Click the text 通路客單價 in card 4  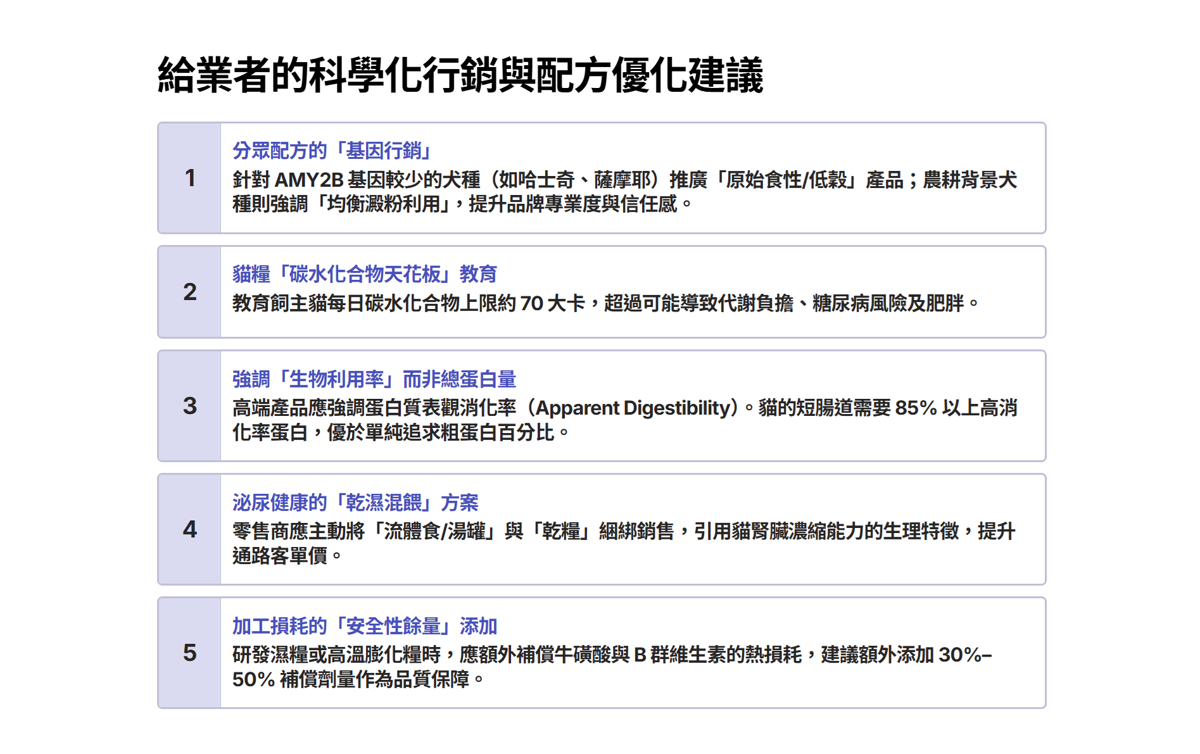point(280,556)
